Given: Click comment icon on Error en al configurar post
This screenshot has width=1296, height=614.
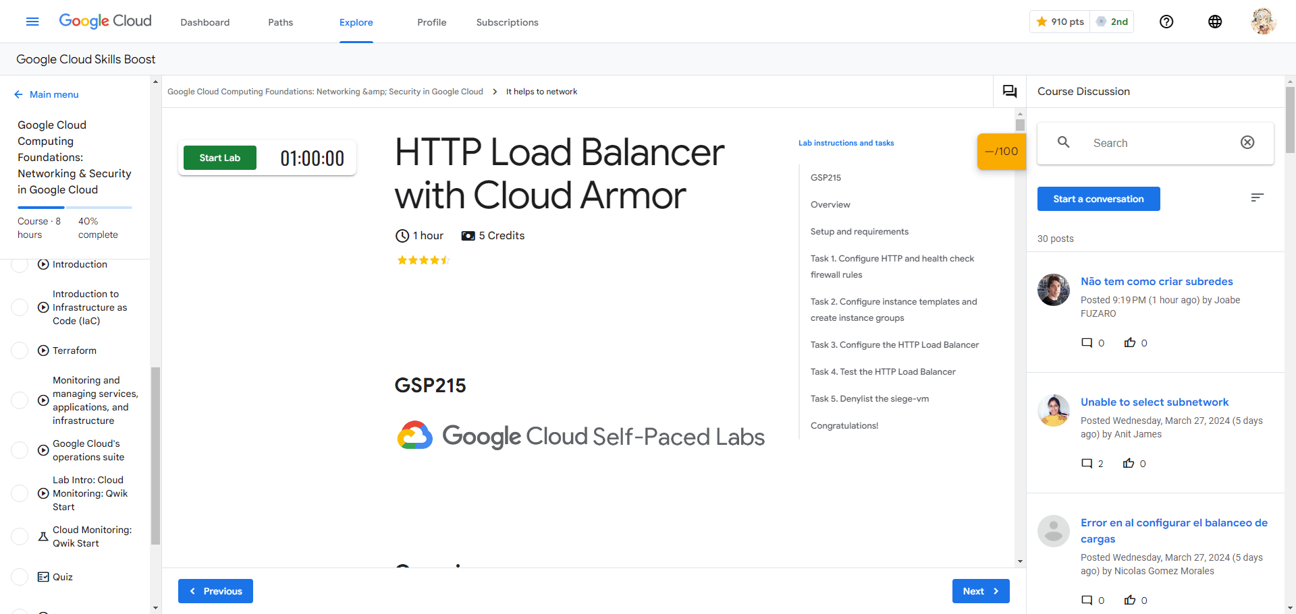Looking at the screenshot, I should (x=1087, y=600).
